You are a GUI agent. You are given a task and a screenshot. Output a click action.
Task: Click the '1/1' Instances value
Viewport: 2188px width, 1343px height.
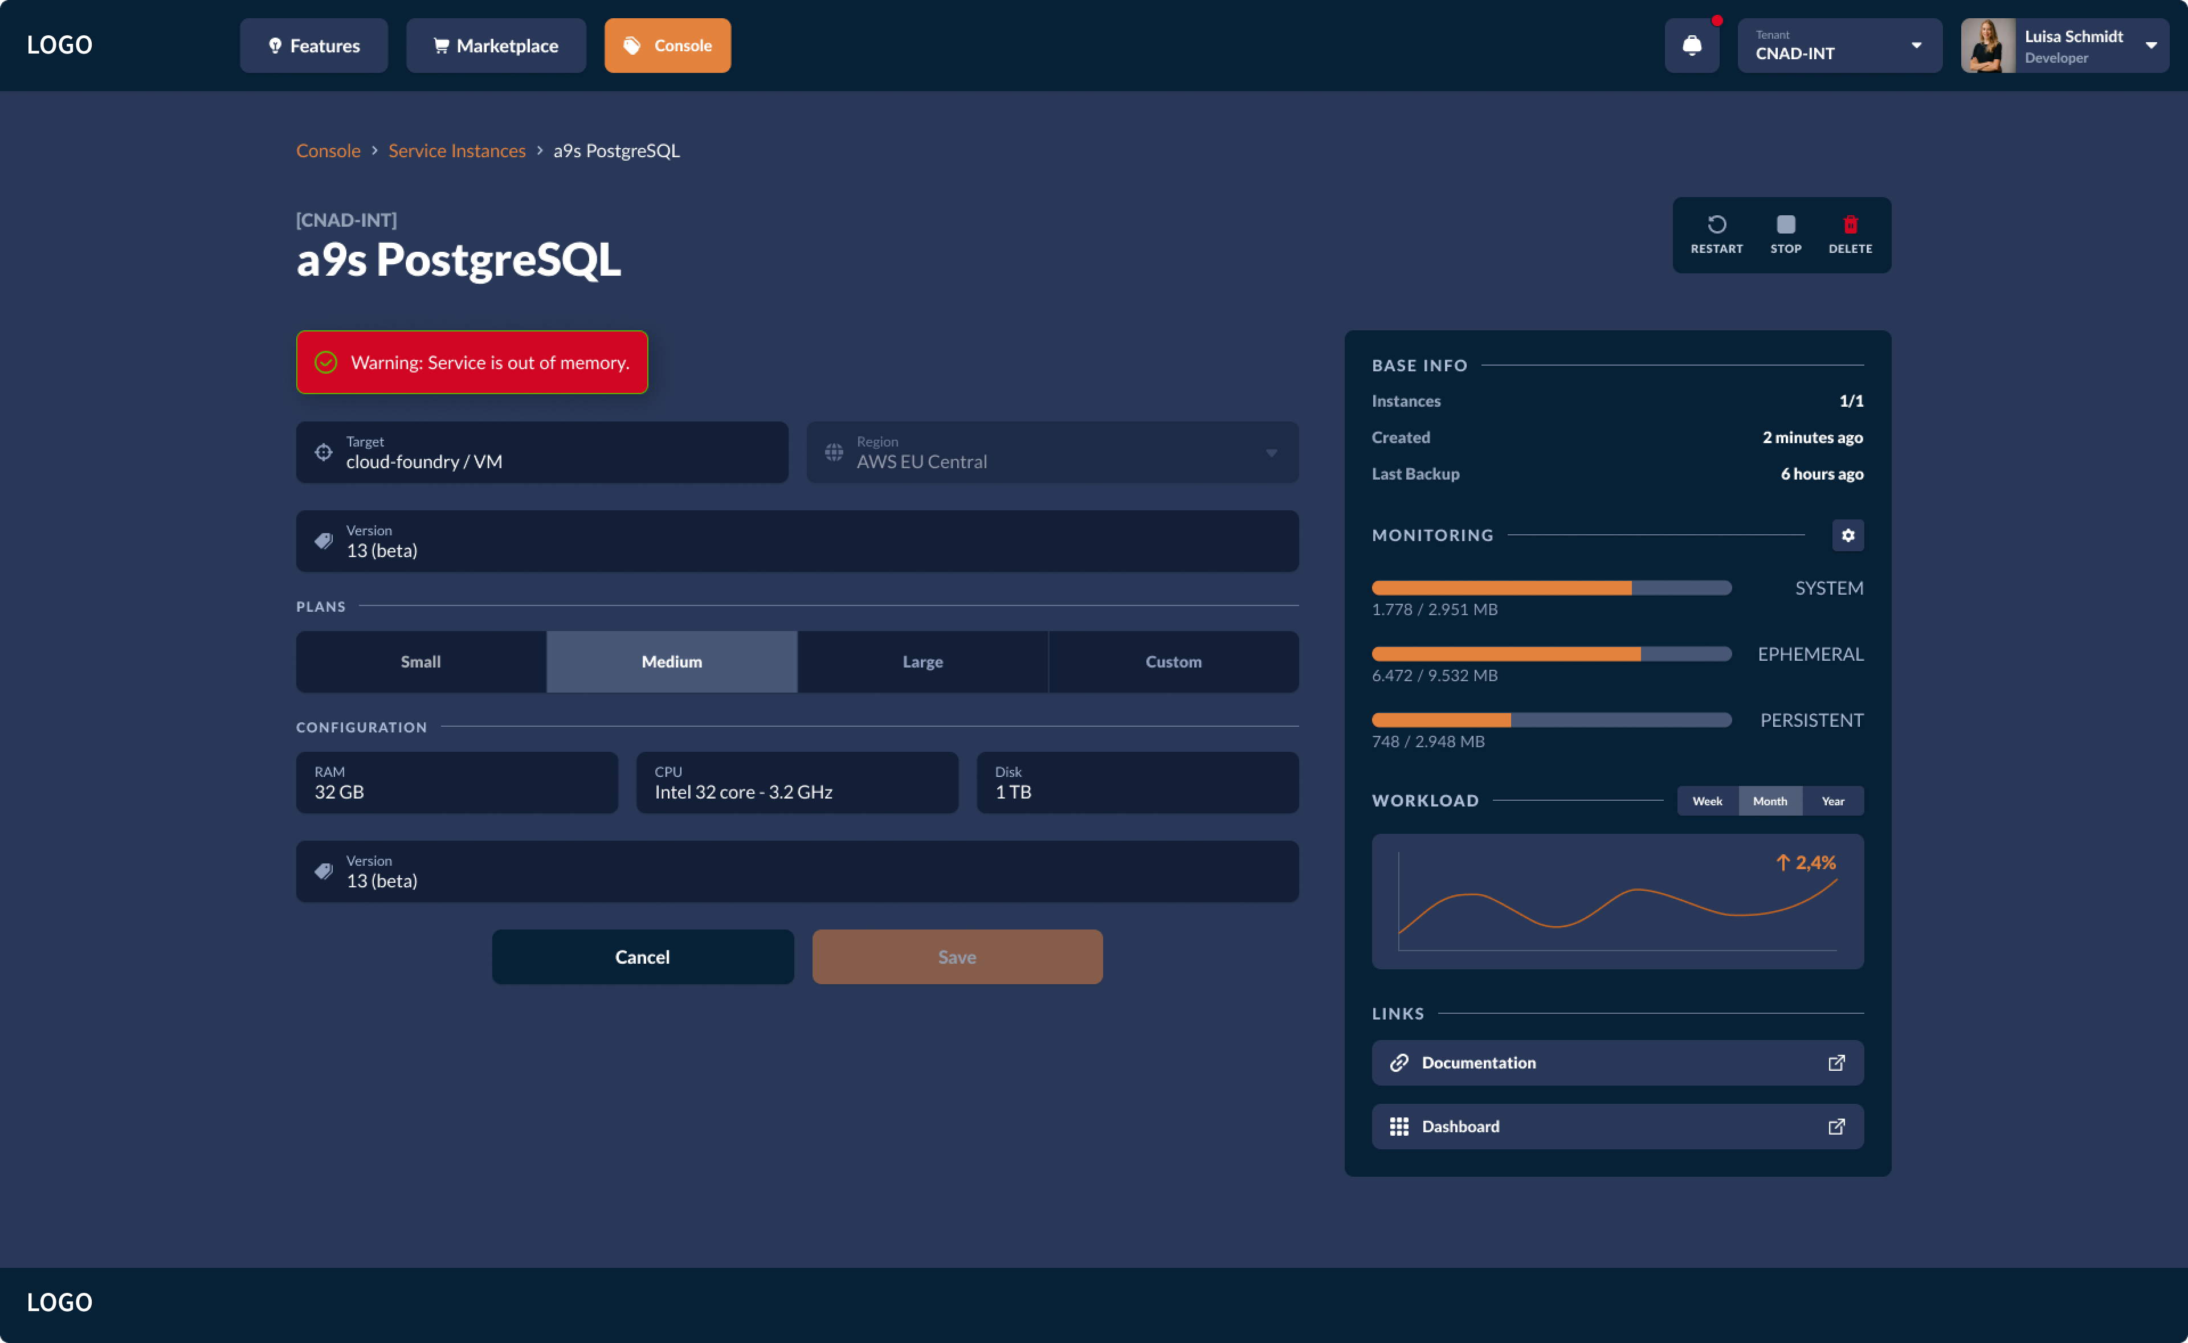[1851, 402]
